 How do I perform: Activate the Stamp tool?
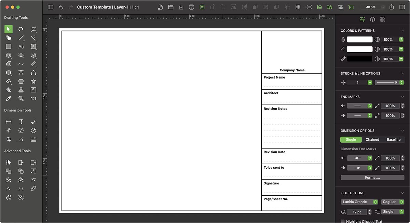21,89
